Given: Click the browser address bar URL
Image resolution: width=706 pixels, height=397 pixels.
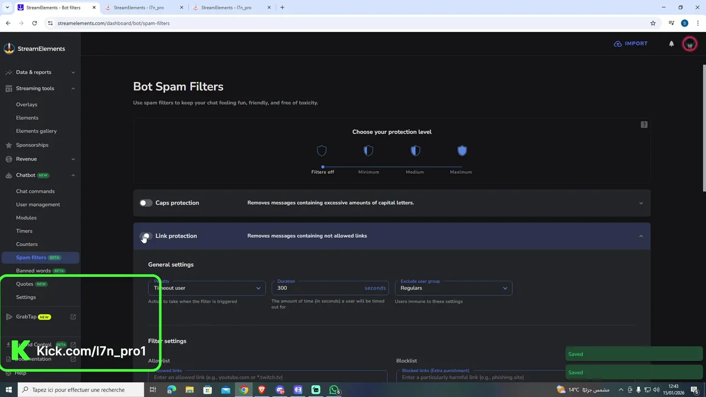Looking at the screenshot, I should pos(114,23).
